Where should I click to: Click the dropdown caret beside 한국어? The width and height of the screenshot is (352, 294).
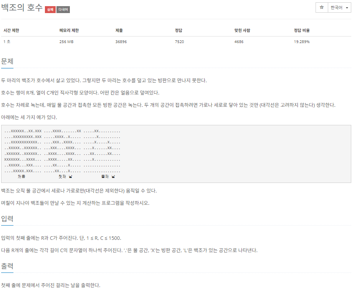346,7
